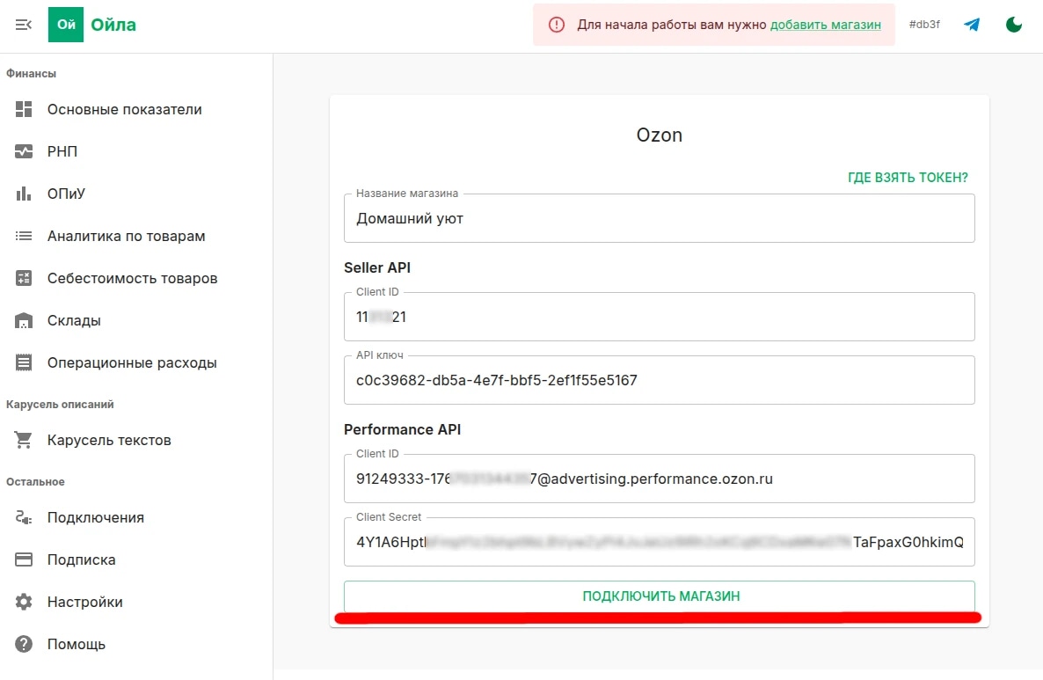Click ГДЕ ВЗЯТЬ ТОКЕН? link

(x=908, y=178)
